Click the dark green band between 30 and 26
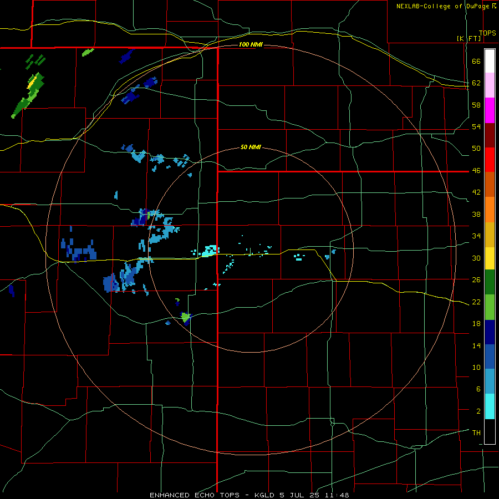This screenshot has height=499, width=499. pyautogui.click(x=490, y=282)
